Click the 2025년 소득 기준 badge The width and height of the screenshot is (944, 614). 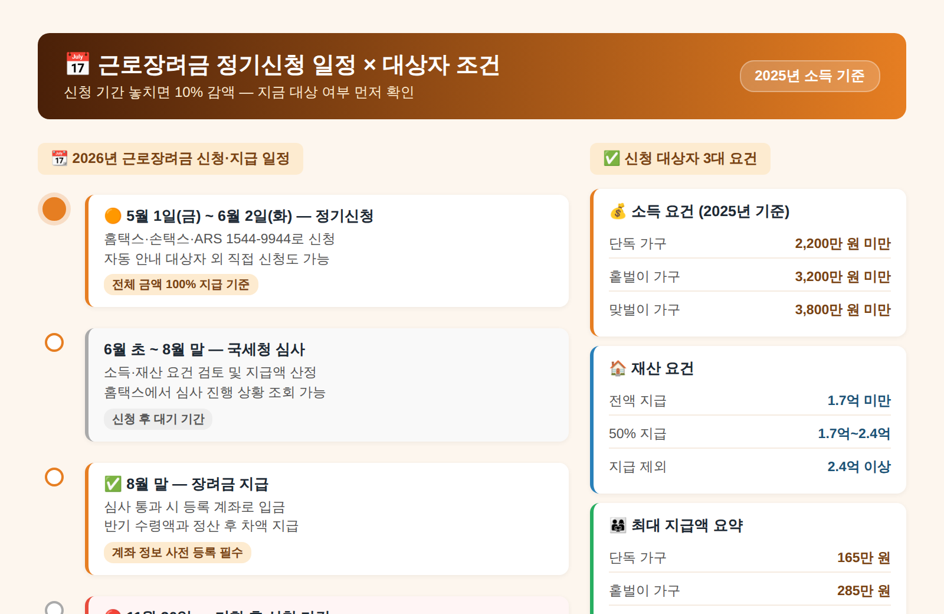(x=809, y=76)
